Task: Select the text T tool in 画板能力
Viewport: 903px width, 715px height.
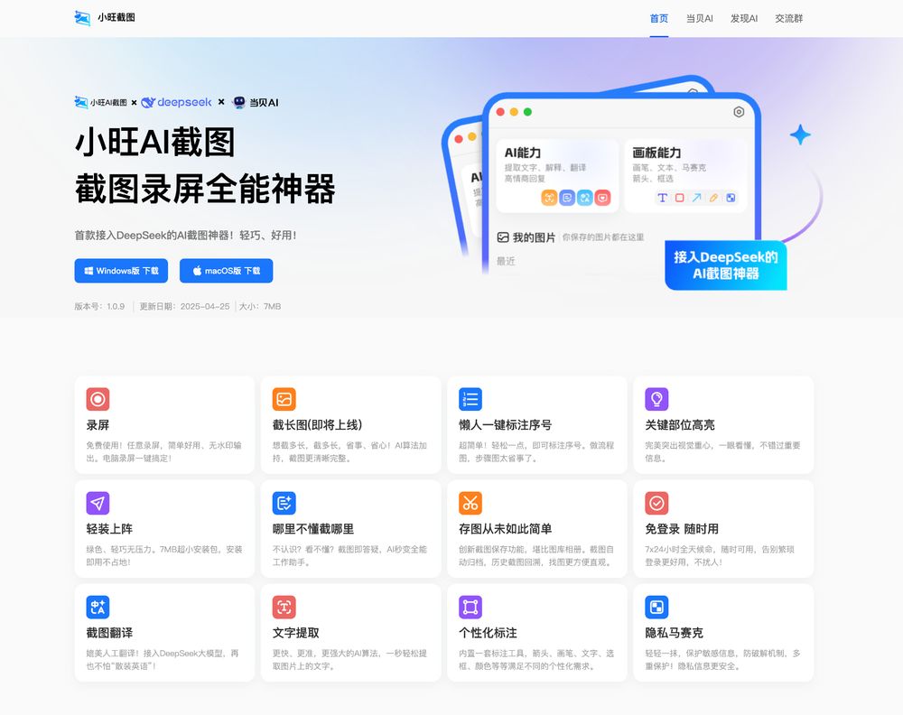Action: coord(662,198)
